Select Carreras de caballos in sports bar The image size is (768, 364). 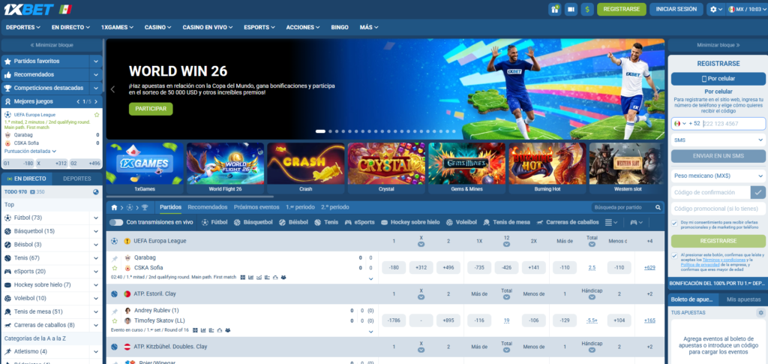click(x=568, y=222)
